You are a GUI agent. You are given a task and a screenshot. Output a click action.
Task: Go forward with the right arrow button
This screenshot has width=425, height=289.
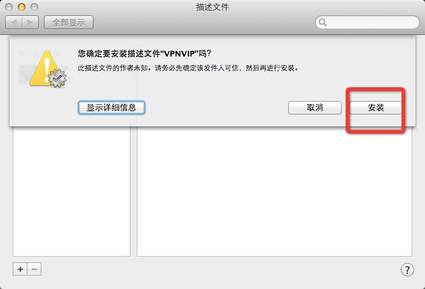click(x=30, y=22)
